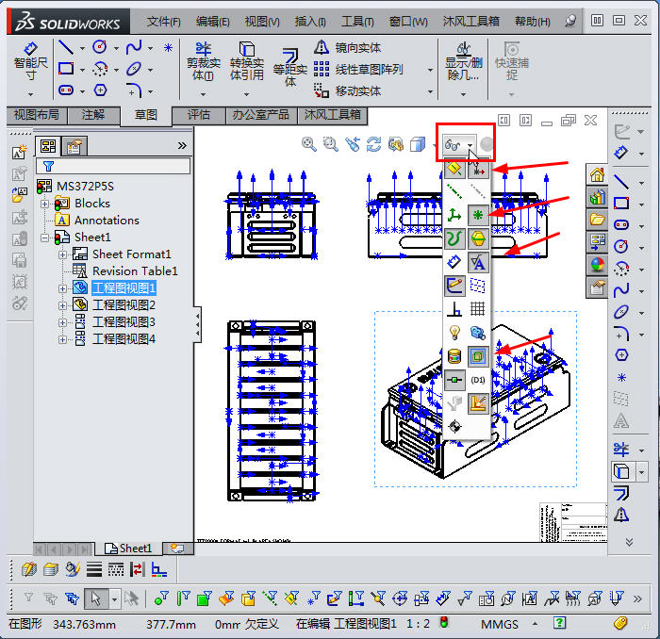Select the Trim Entities (剪裁实体) tool
Image resolution: width=660 pixels, height=639 pixels.
click(203, 61)
